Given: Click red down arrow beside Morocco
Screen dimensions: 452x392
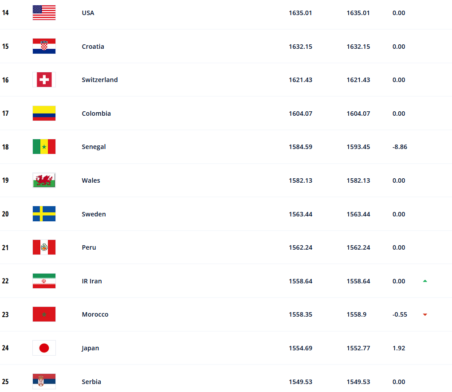Looking at the screenshot, I should click(x=425, y=315).
